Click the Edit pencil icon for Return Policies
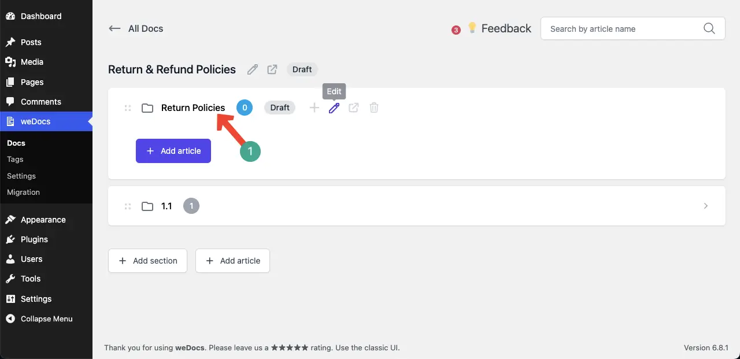The image size is (740, 359). [334, 108]
